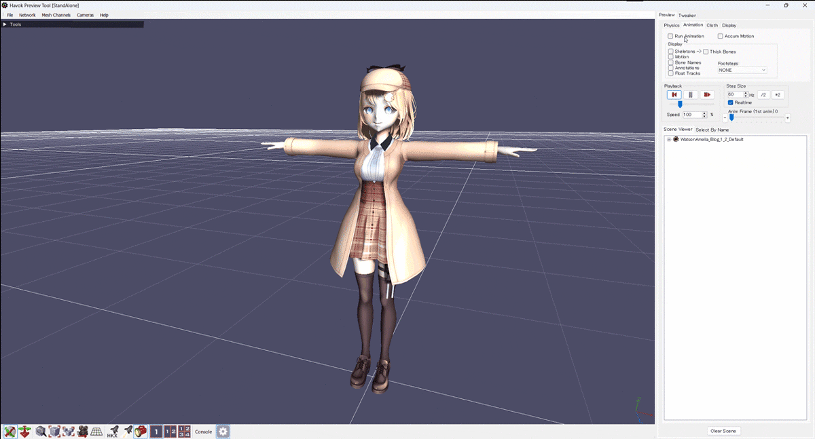Switch to the Physics tab
Screen dimensions: 815x439
[x=672, y=25]
